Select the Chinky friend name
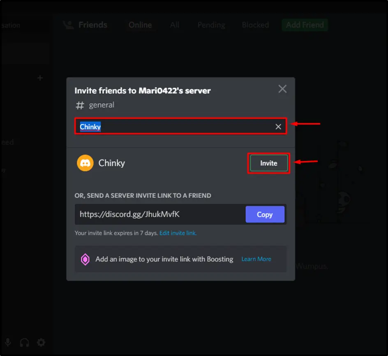The image size is (388, 356). tap(112, 163)
